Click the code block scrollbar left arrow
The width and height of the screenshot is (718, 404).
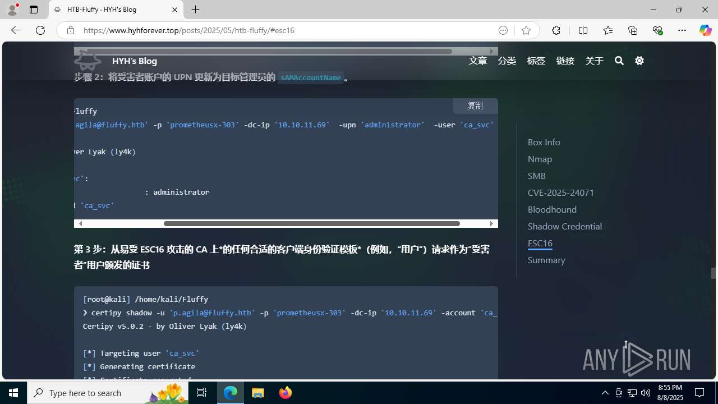[x=80, y=223]
